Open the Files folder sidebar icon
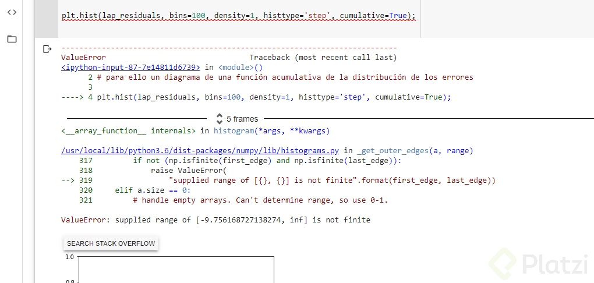Image resolution: width=594 pixels, height=283 pixels. click(12, 38)
